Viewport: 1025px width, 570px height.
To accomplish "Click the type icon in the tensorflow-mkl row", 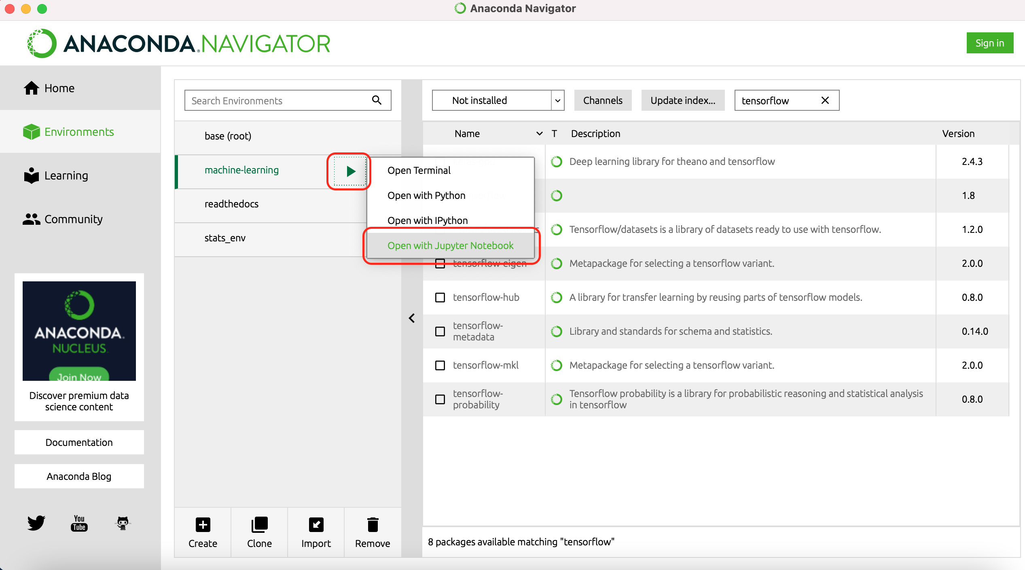I will click(557, 365).
